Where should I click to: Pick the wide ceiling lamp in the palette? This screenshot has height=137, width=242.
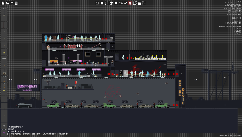pos(4,59)
